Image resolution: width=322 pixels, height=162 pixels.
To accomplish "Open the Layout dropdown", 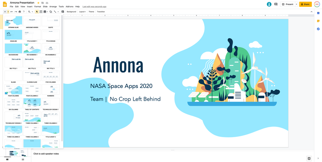I will point(82,12).
